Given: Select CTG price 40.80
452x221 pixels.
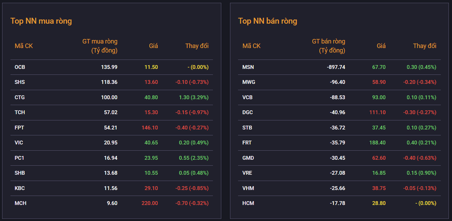Looking at the screenshot, I should tap(151, 97).
